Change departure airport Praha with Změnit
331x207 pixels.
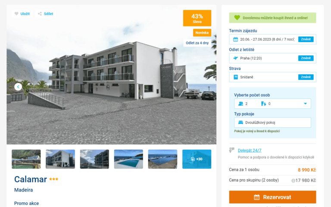306,58
